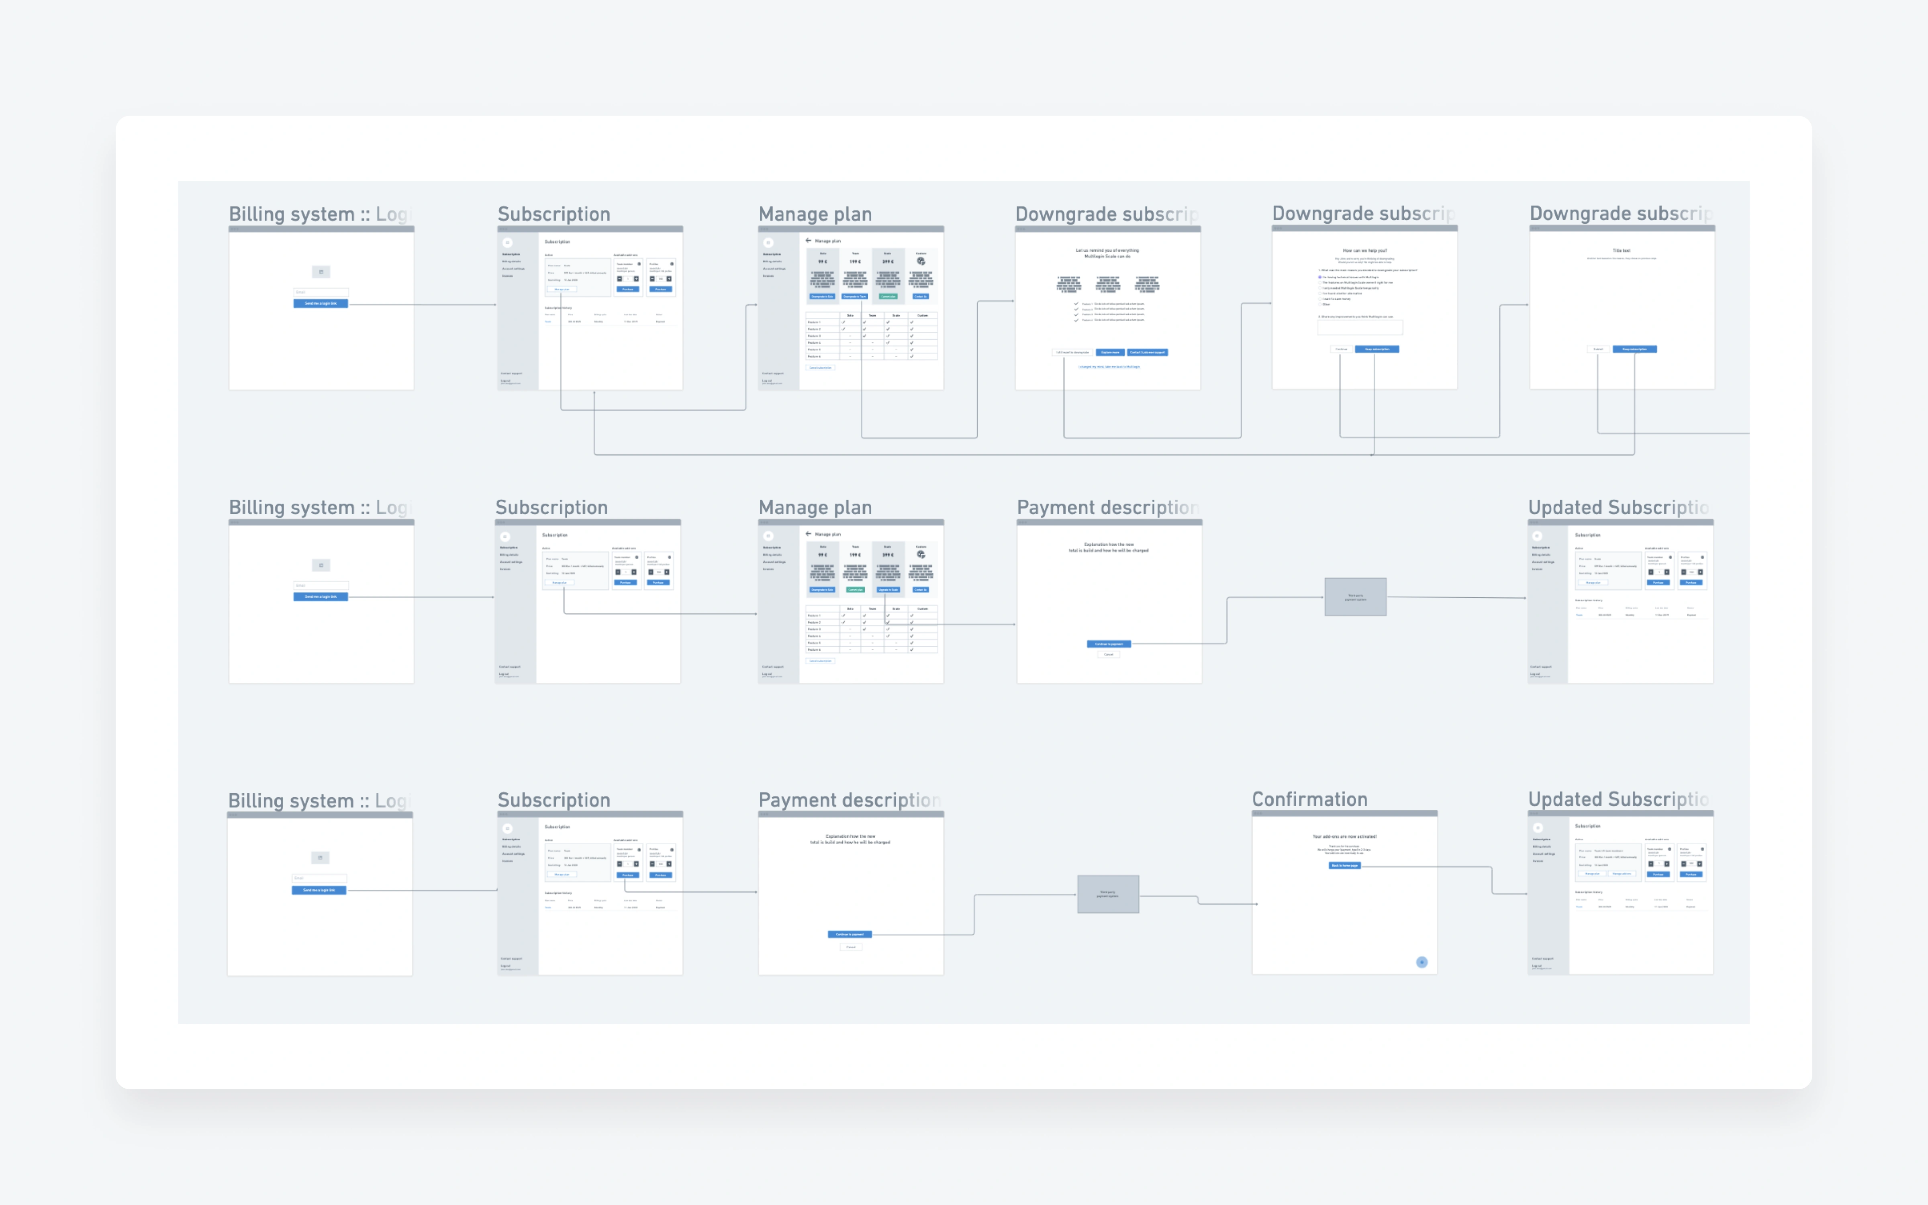
Task: Select 'Other' radio option in downgrade survey
Action: tap(1320, 304)
